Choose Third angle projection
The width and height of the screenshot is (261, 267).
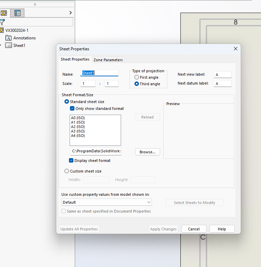137,84
